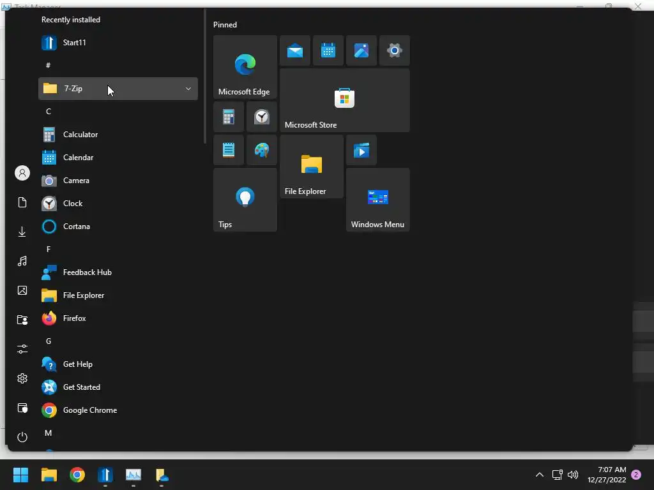This screenshot has width=654, height=490.
Task: Open Settings gear in the sidebar
Action: click(22, 378)
